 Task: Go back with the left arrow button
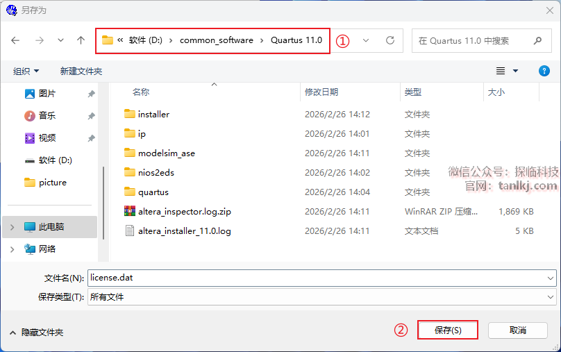15,40
